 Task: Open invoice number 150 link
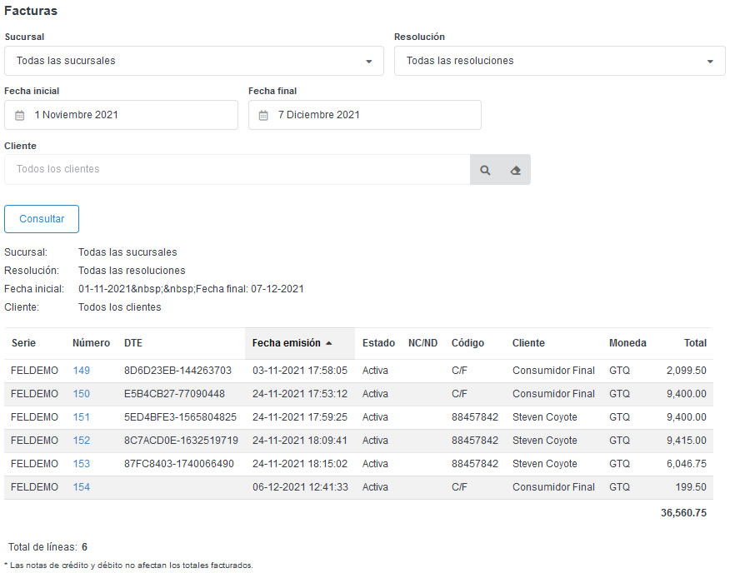click(x=81, y=394)
